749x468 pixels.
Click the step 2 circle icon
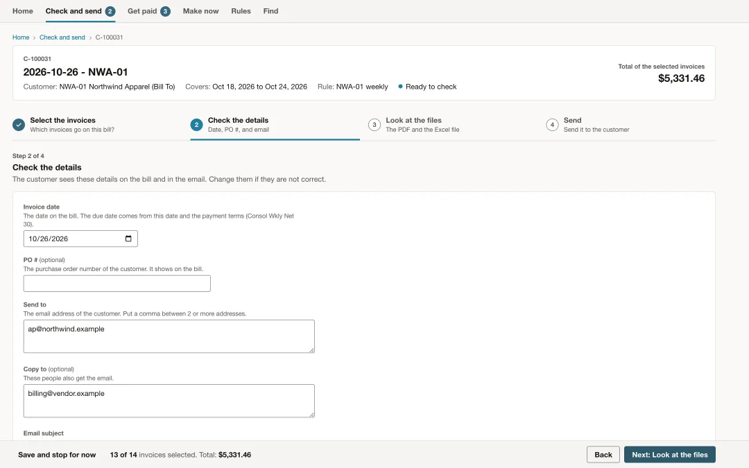(196, 125)
